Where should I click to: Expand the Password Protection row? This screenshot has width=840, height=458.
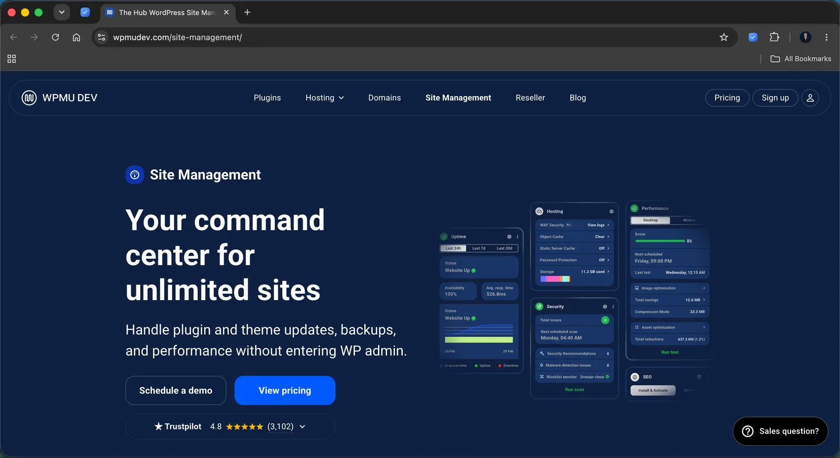[574, 260]
